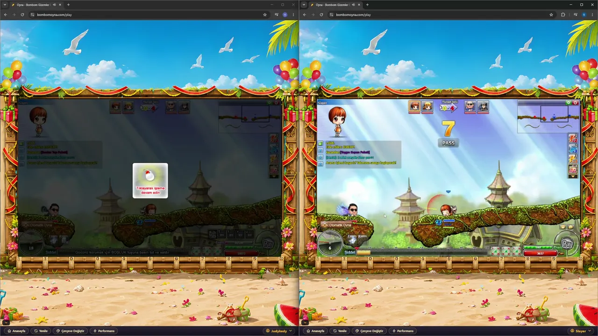The image size is (598, 336).
Task: Open a new tab in left browser
Action: [68, 5]
